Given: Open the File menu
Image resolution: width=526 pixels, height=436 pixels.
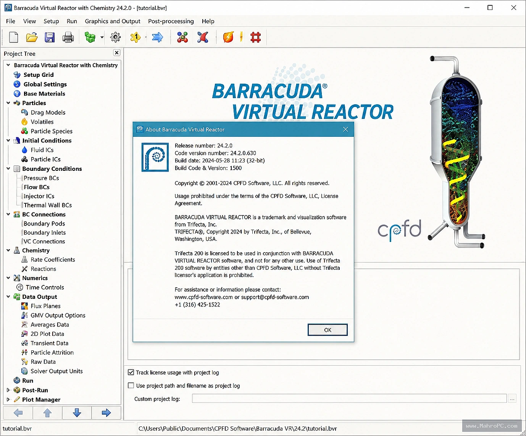Looking at the screenshot, I should coord(11,21).
